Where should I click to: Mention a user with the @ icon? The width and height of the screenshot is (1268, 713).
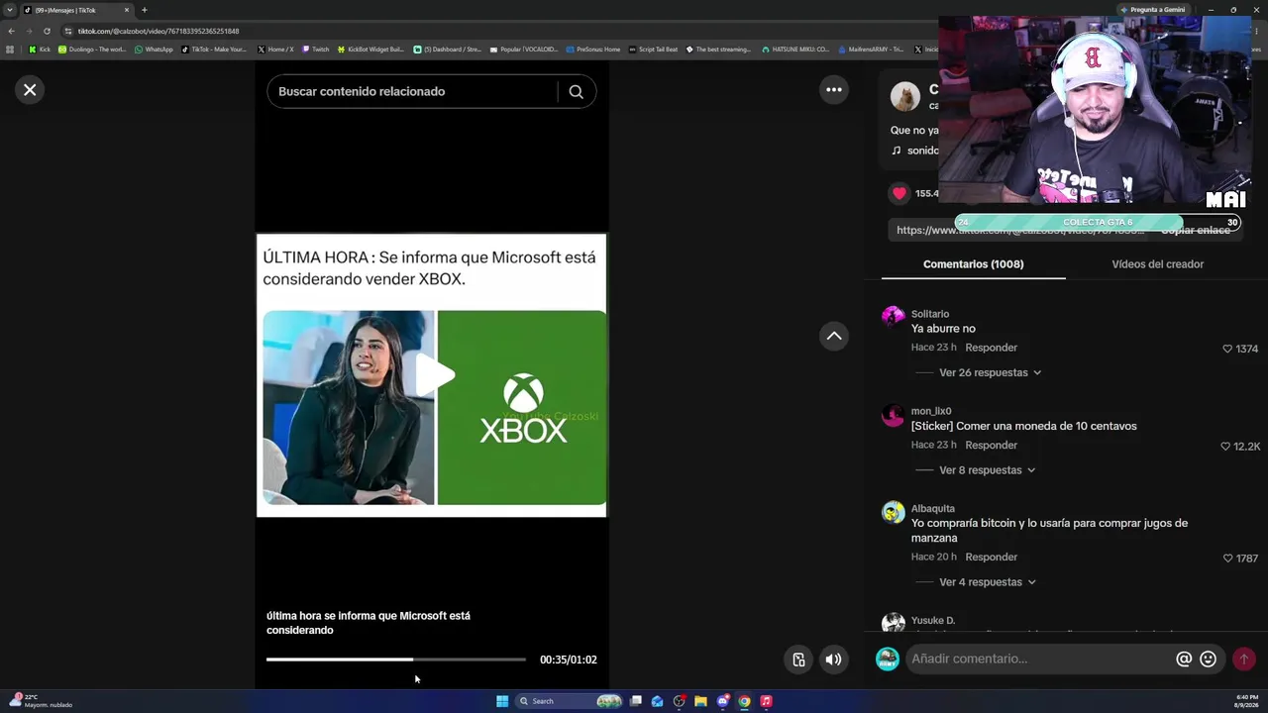tap(1184, 659)
